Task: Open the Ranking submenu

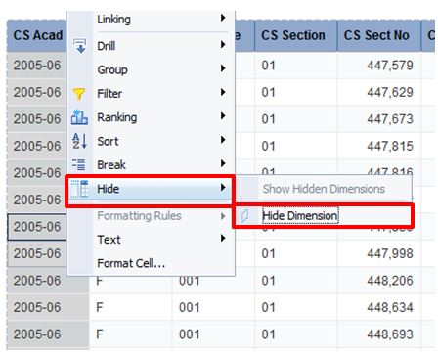Action: 151,117
